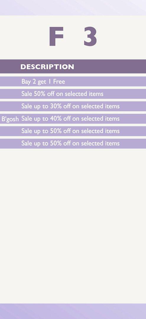
Task: Open the "Sale up to 40% off" row
Action: click(73, 119)
